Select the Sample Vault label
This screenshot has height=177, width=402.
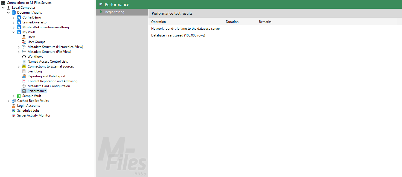coord(32,96)
